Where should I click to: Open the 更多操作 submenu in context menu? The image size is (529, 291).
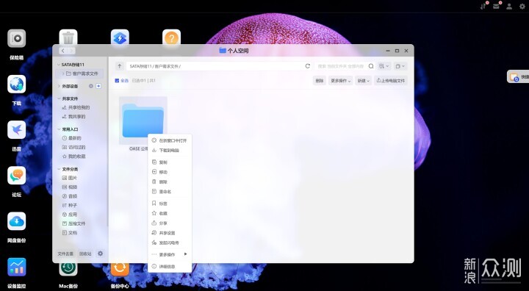(x=170, y=254)
